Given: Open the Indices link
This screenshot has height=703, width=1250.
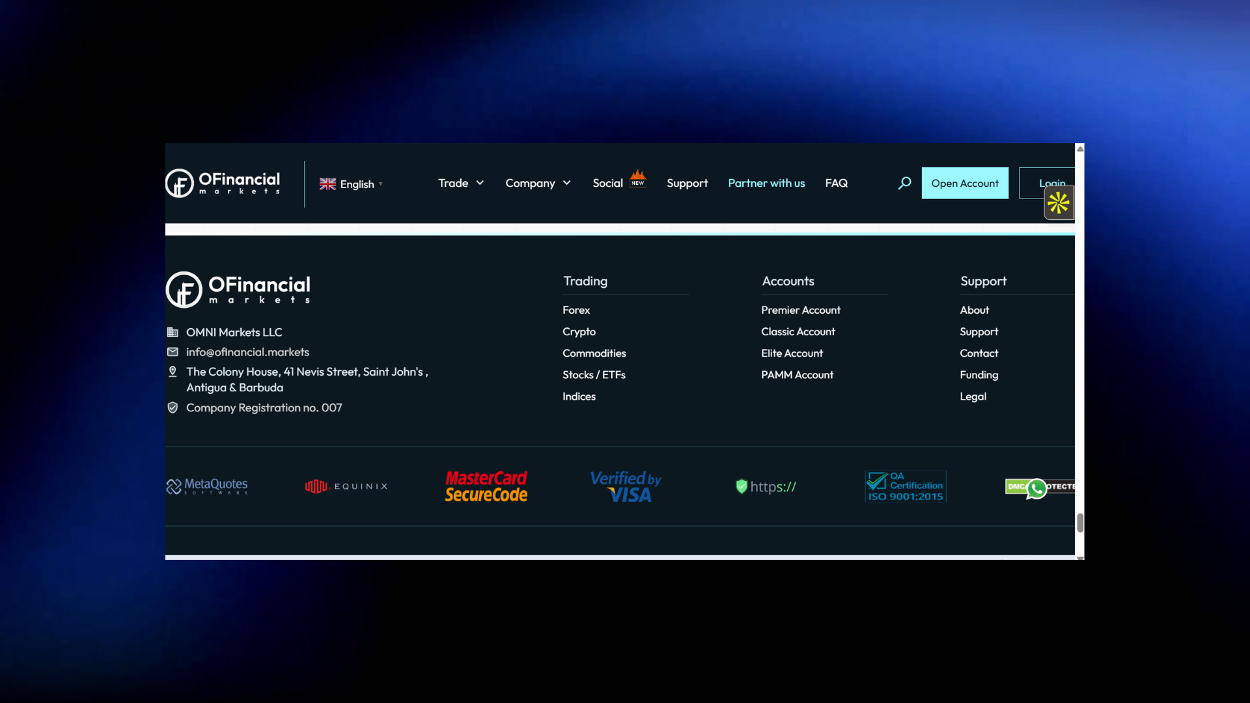Looking at the screenshot, I should pos(579,396).
